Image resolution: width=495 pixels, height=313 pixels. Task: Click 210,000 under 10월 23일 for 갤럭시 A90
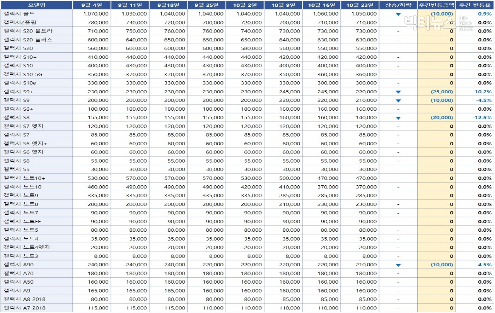tap(366, 265)
